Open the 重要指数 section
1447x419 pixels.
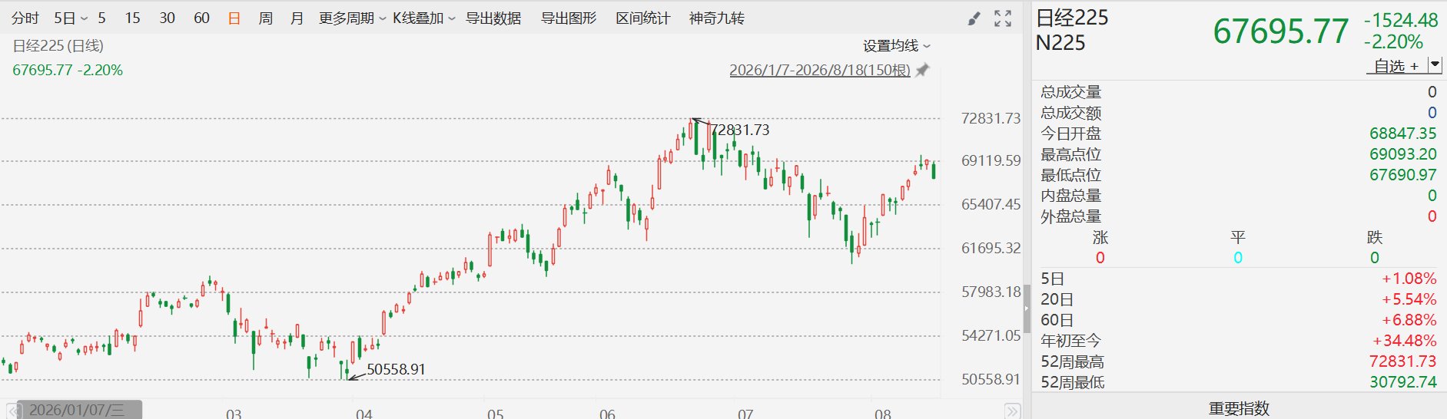click(x=1239, y=408)
